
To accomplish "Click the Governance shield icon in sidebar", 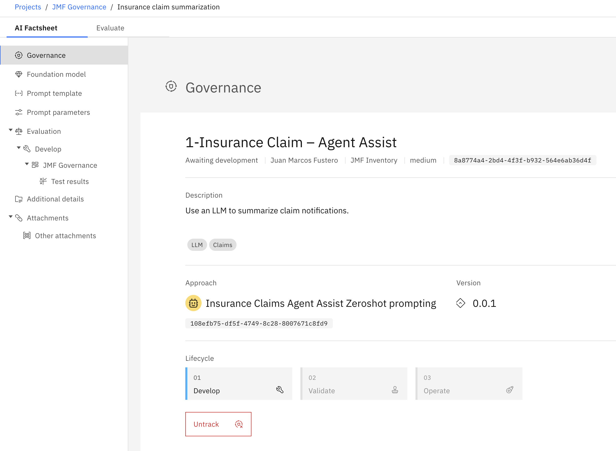I will click(19, 55).
